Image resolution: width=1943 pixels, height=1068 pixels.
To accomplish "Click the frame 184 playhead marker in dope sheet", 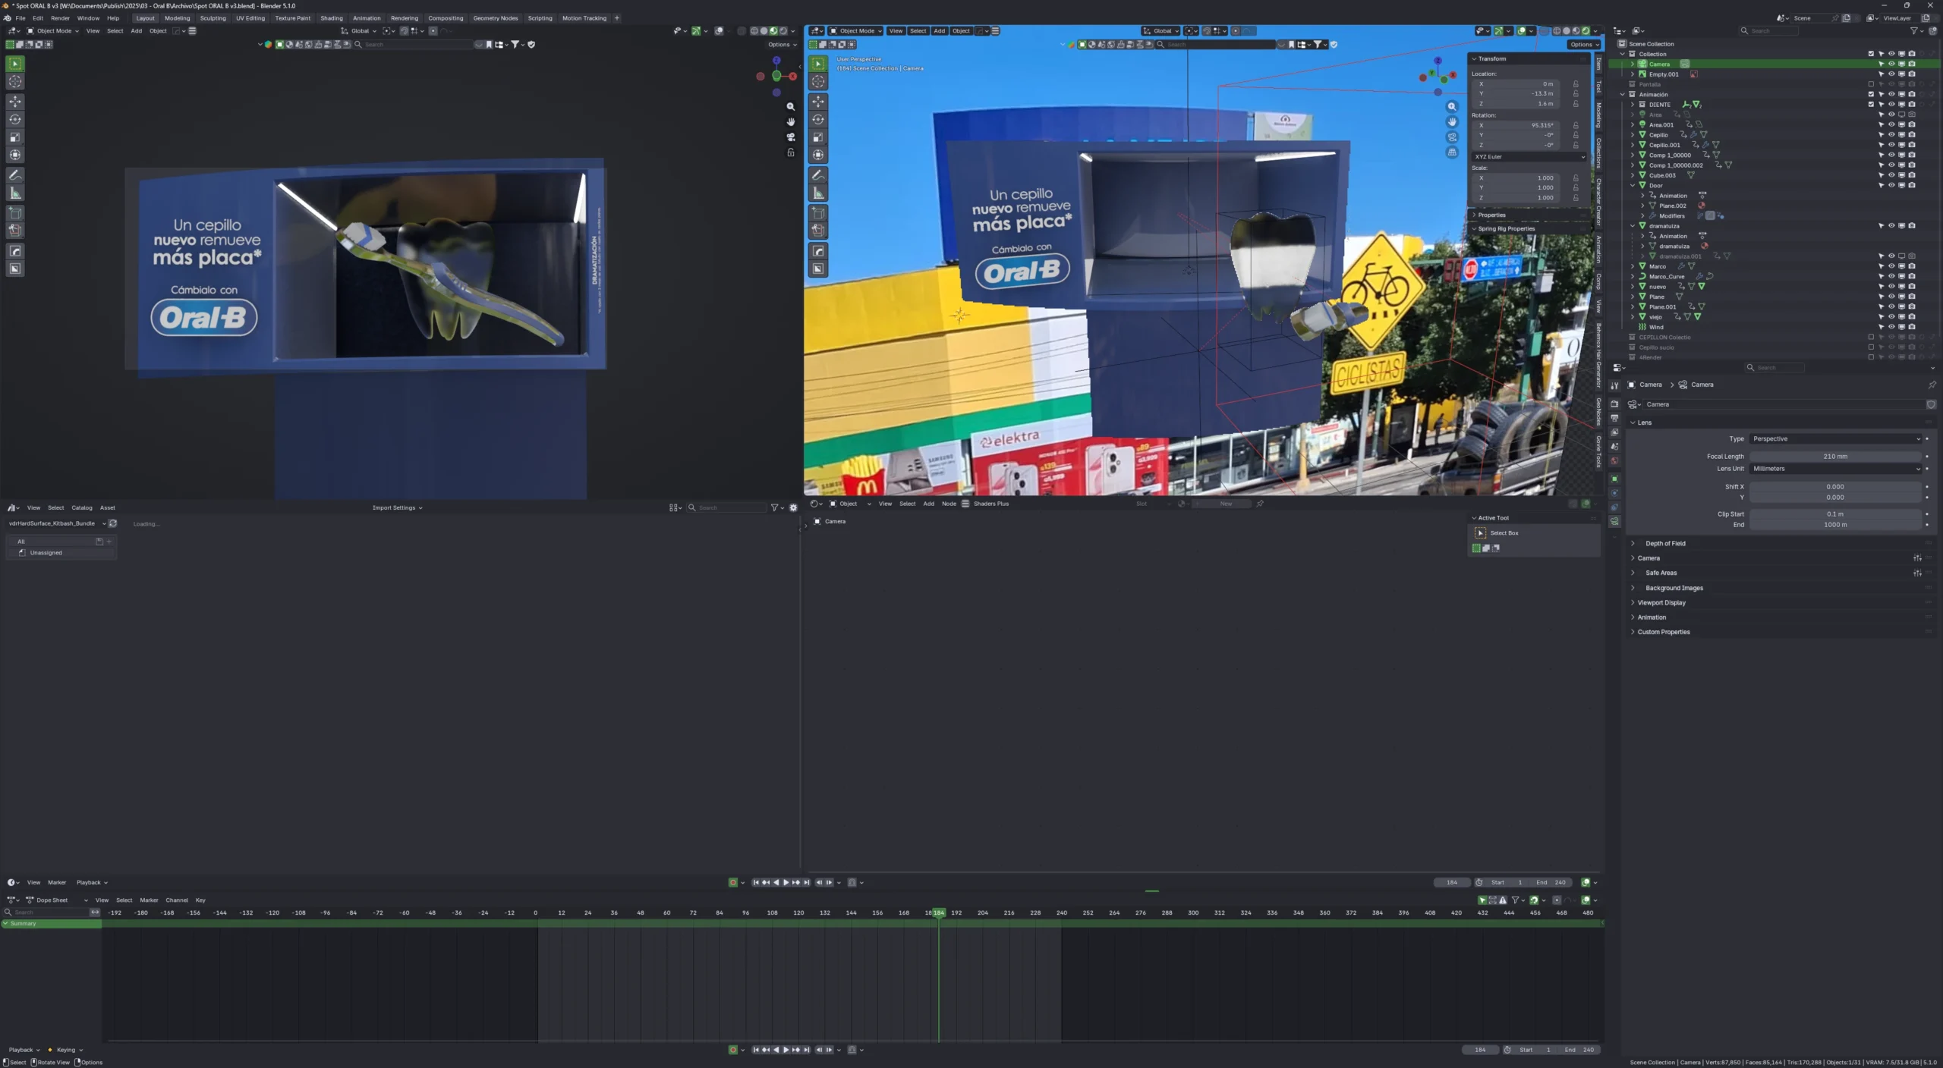I will [939, 913].
